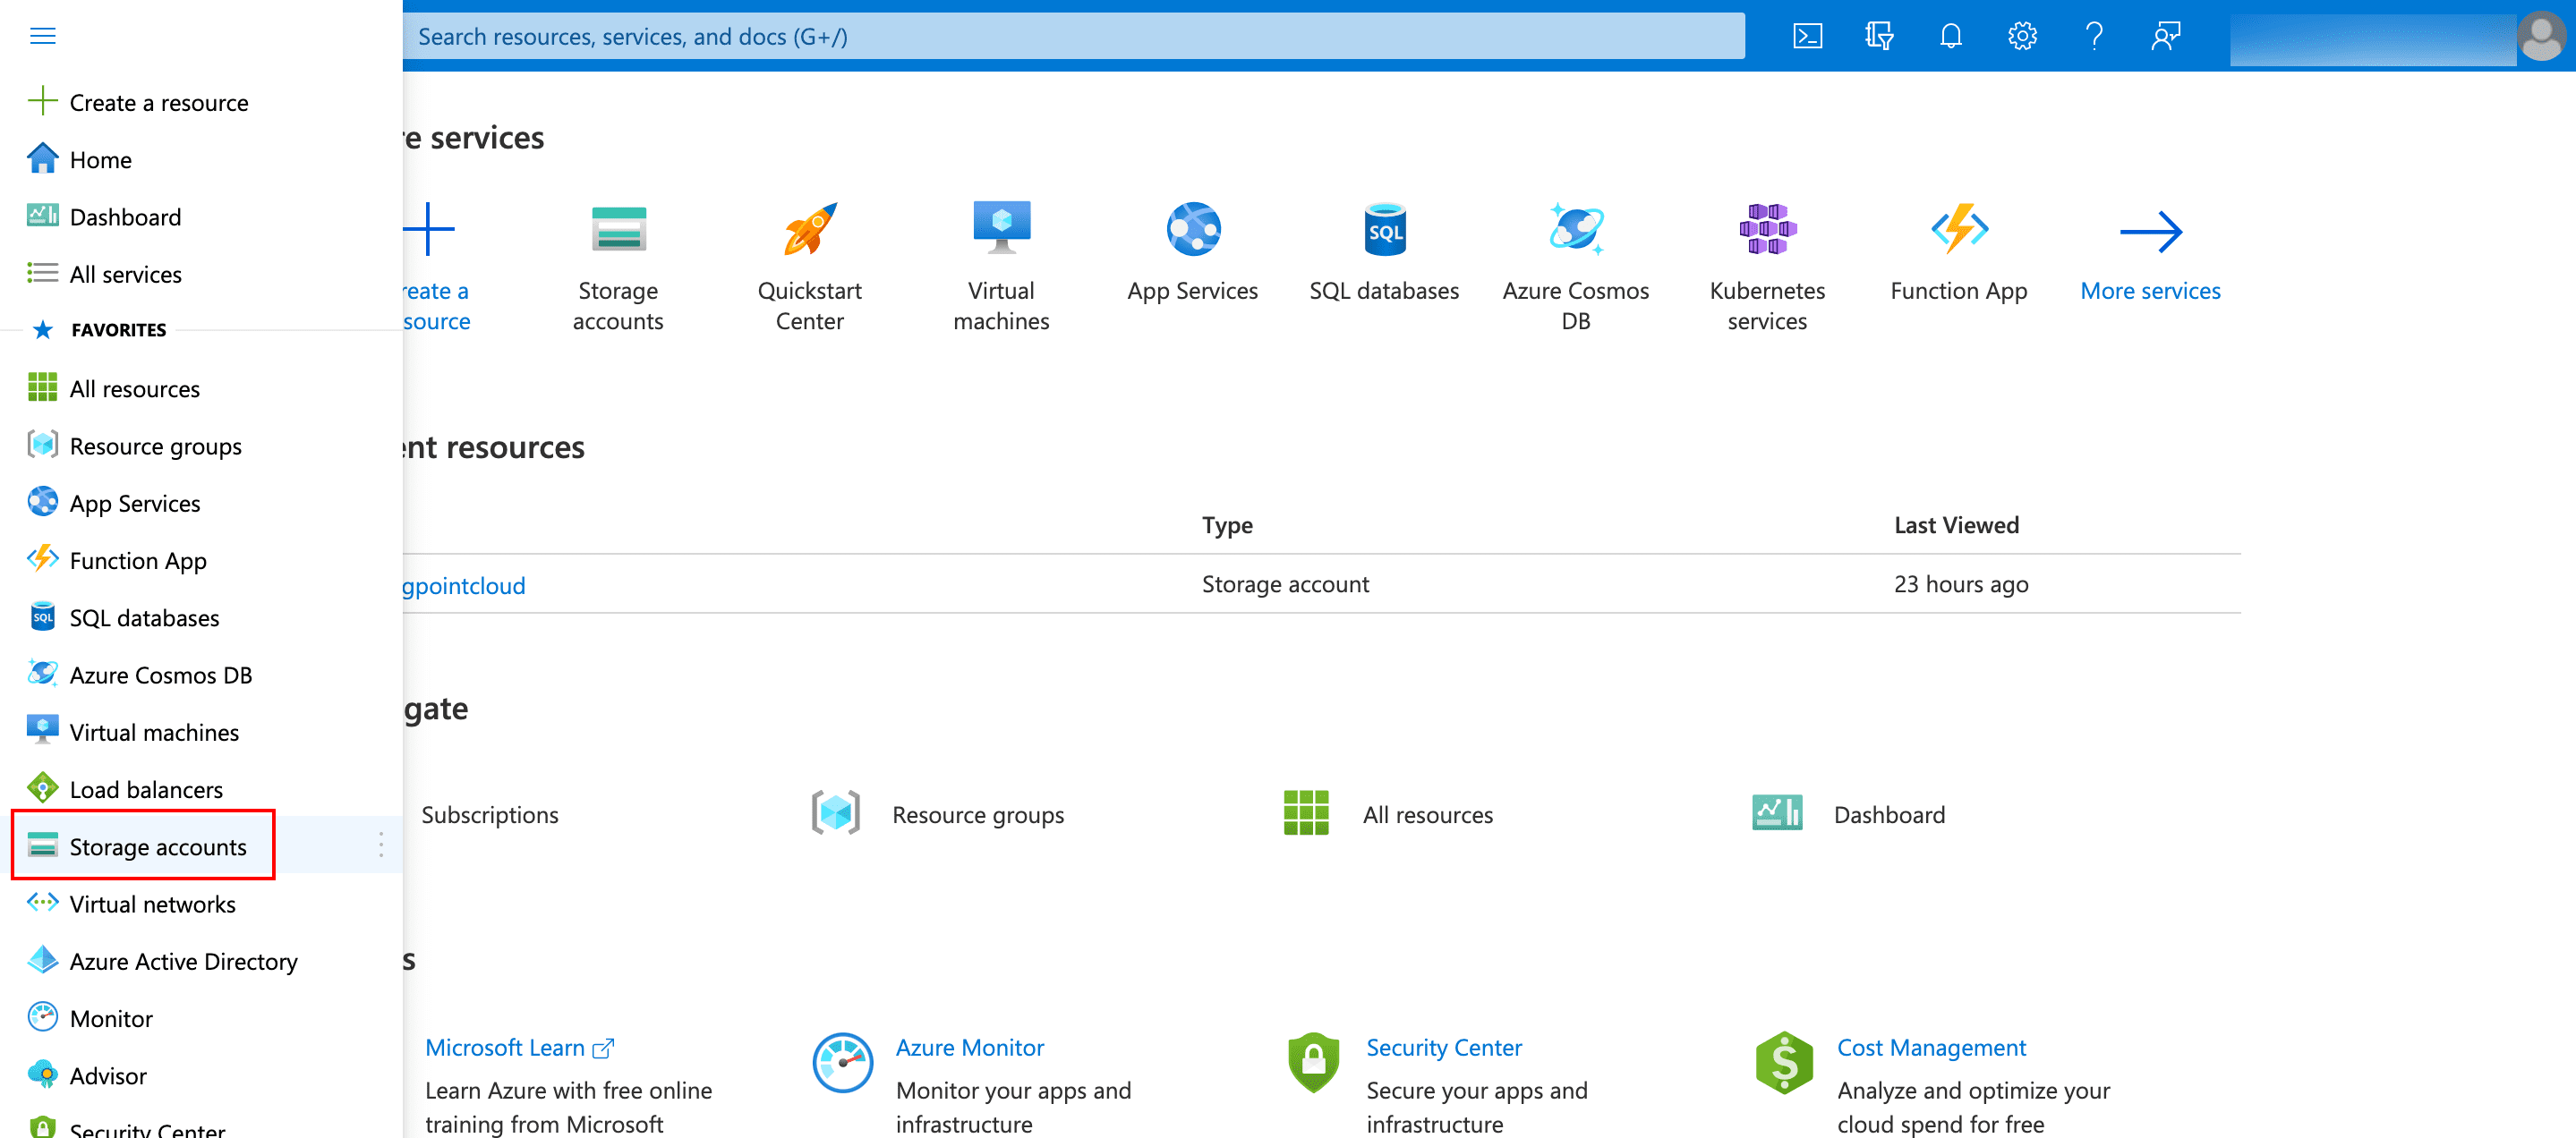Collapse the sidebar with the hamburger menu
2576x1138 pixels.
[43, 35]
